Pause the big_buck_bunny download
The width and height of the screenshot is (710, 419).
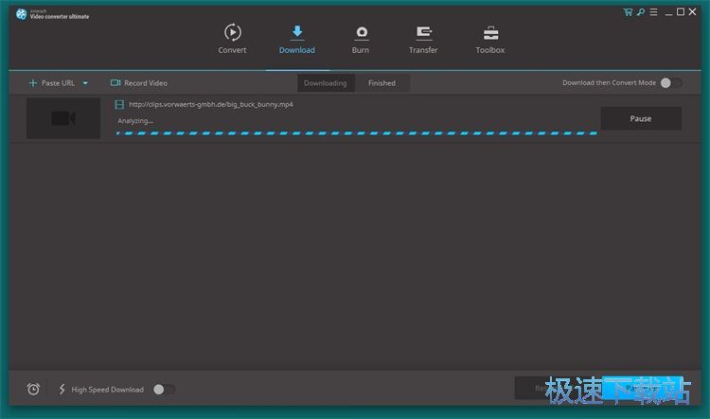point(641,118)
